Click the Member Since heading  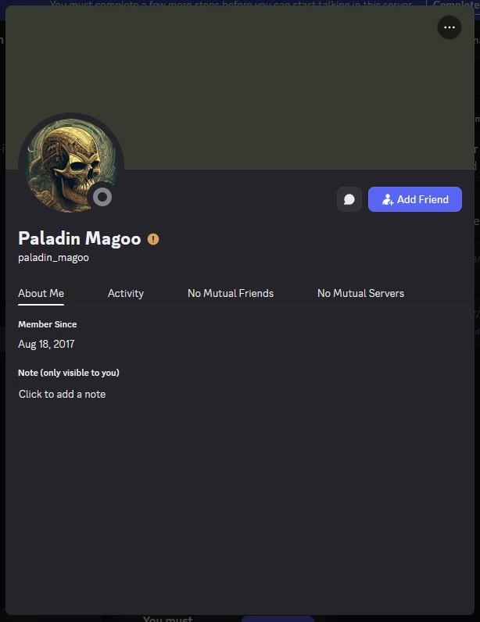tap(47, 324)
